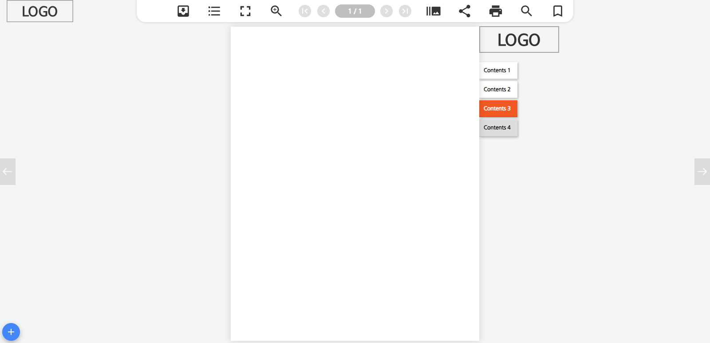Enter fullscreen mode
The height and width of the screenshot is (343, 710).
(x=245, y=11)
